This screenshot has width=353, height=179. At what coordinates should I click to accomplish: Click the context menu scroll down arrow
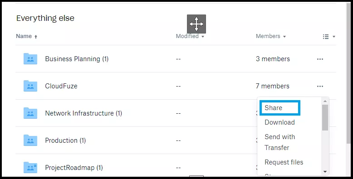tap(325, 172)
